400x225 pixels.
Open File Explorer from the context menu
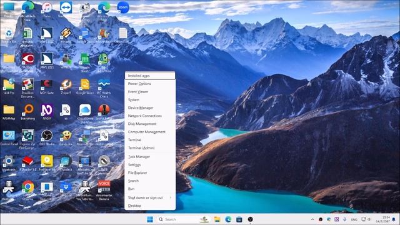(x=150, y=172)
